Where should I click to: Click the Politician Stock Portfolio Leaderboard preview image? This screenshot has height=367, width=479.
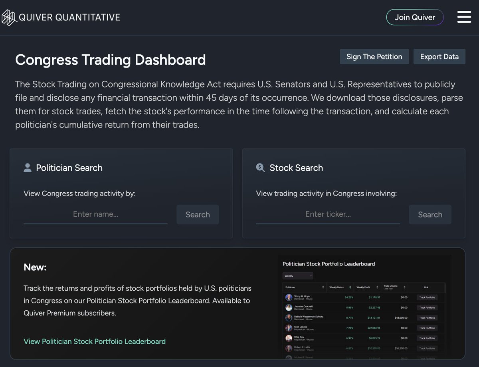365,307
